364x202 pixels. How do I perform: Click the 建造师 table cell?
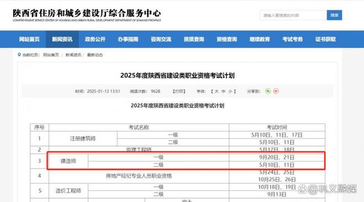[x=68, y=161]
